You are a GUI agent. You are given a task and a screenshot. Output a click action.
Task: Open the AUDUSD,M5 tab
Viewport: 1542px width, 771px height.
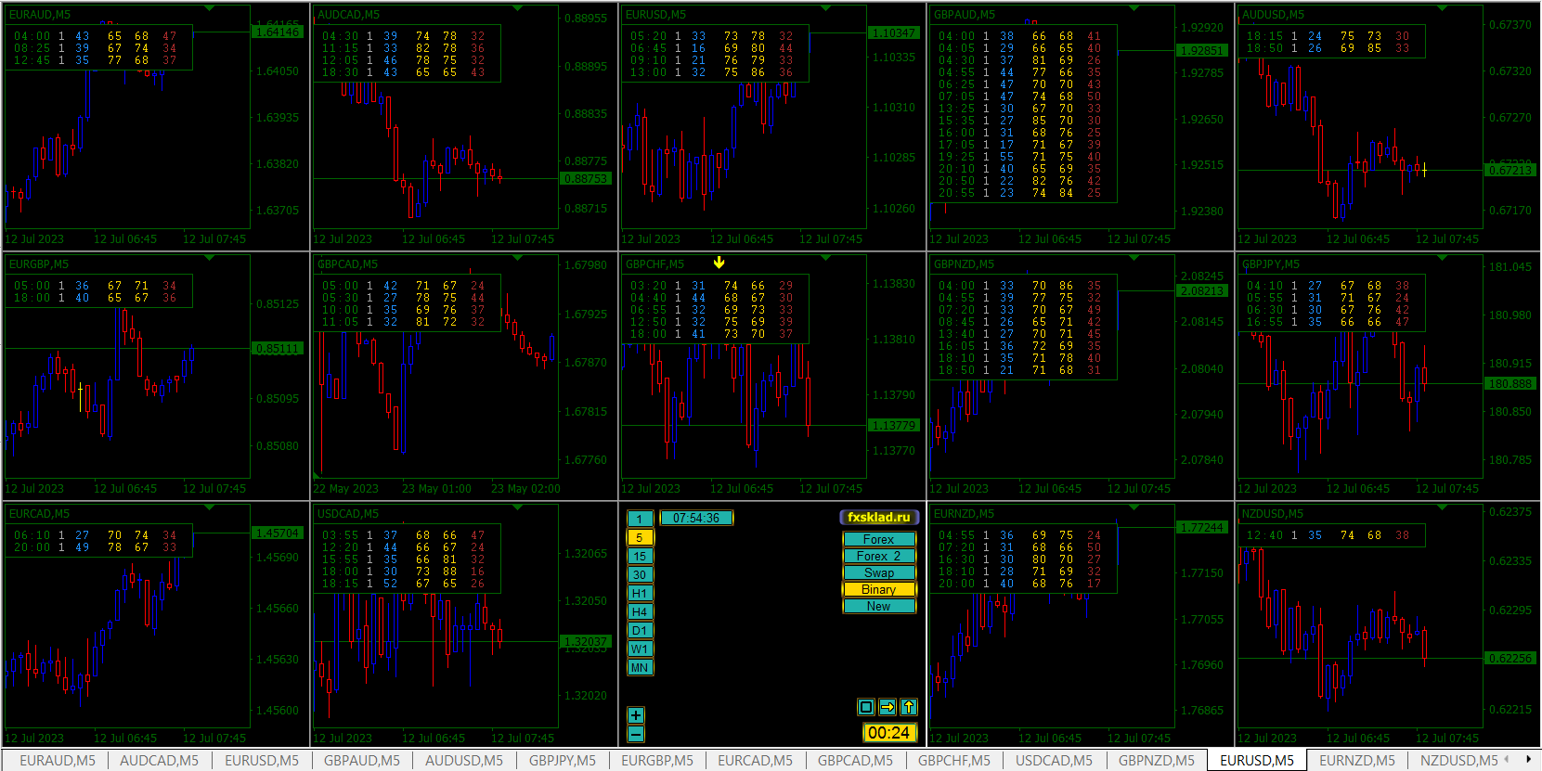pyautogui.click(x=464, y=761)
